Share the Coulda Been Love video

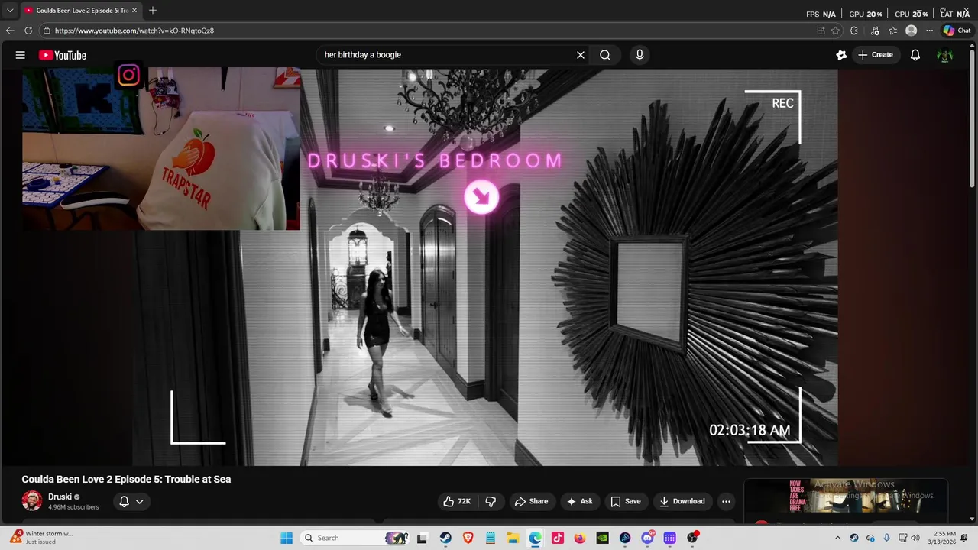[532, 501]
